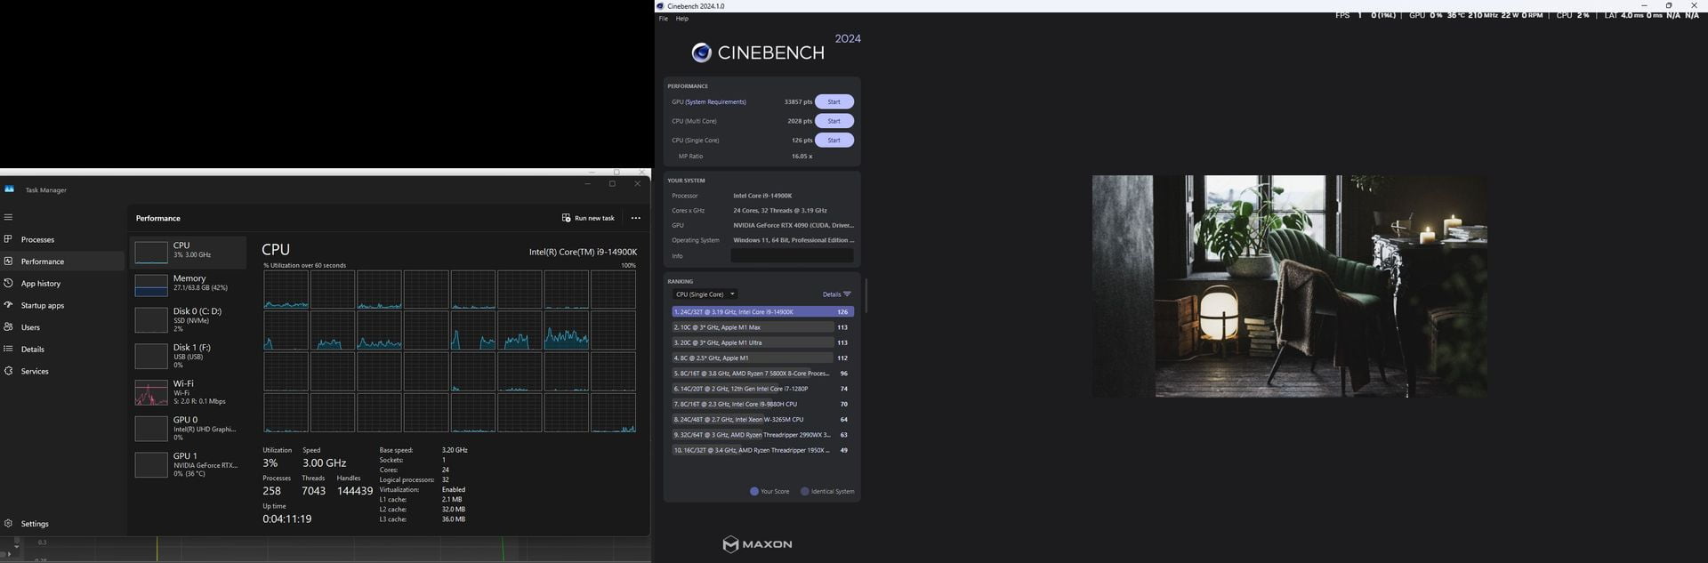Click the 33857 pts GPU score
This screenshot has width=1708, height=563.
798,101
